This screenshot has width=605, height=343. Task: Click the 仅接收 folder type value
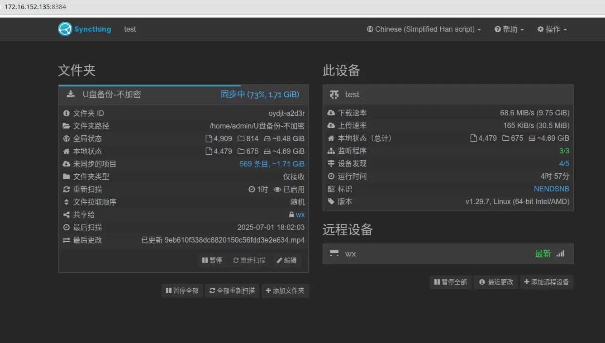(x=294, y=176)
